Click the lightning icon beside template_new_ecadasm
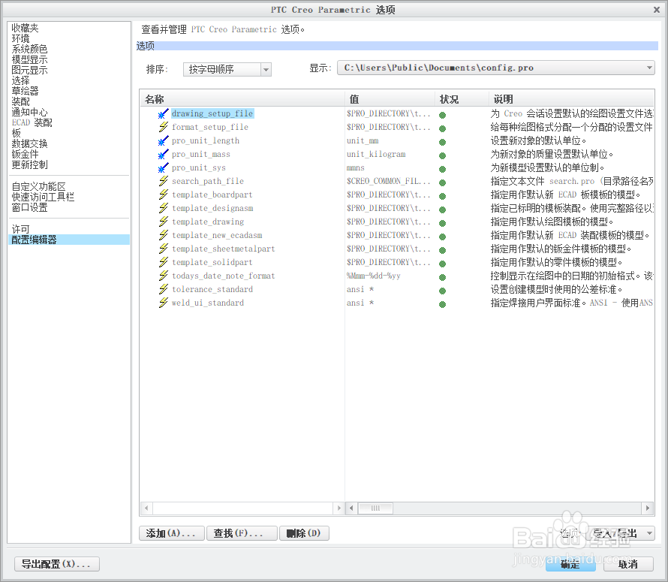The height and width of the screenshot is (582, 668). pos(163,235)
